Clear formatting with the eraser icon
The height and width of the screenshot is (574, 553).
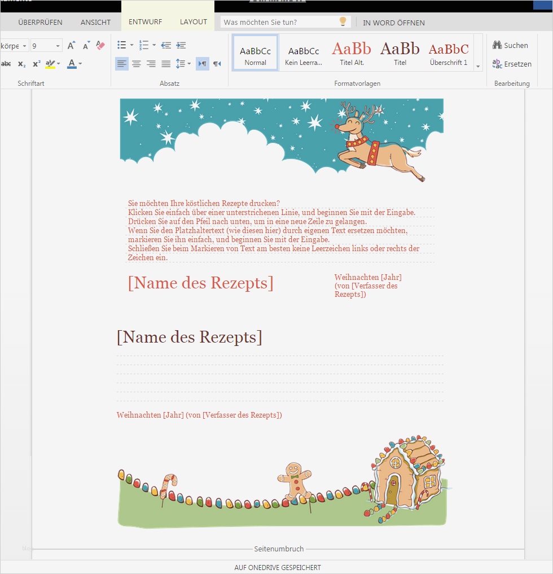(x=100, y=45)
